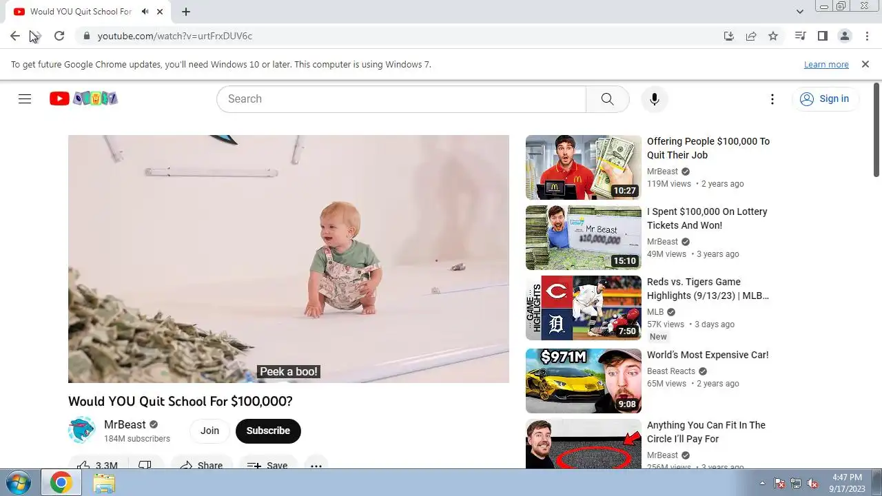Open YouTube settings three-dot menu
Image resolution: width=882 pixels, height=496 pixels.
[772, 99]
